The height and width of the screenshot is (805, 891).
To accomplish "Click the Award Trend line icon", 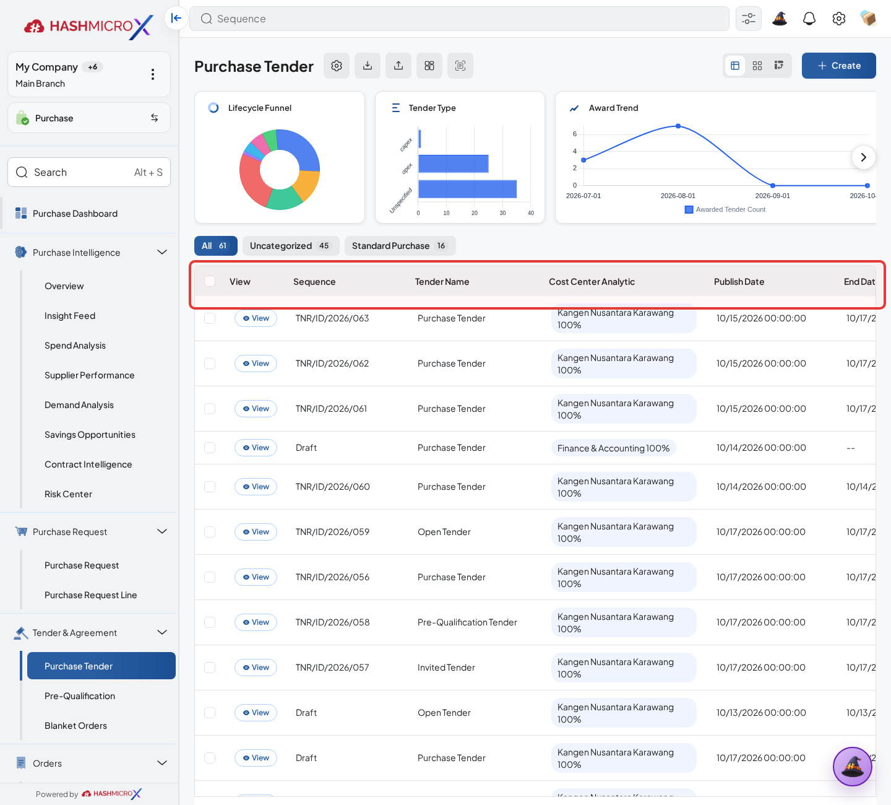I will (574, 108).
